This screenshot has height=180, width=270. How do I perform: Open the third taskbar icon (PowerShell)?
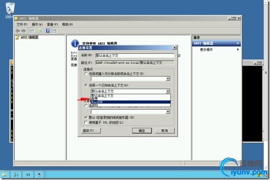28,175
